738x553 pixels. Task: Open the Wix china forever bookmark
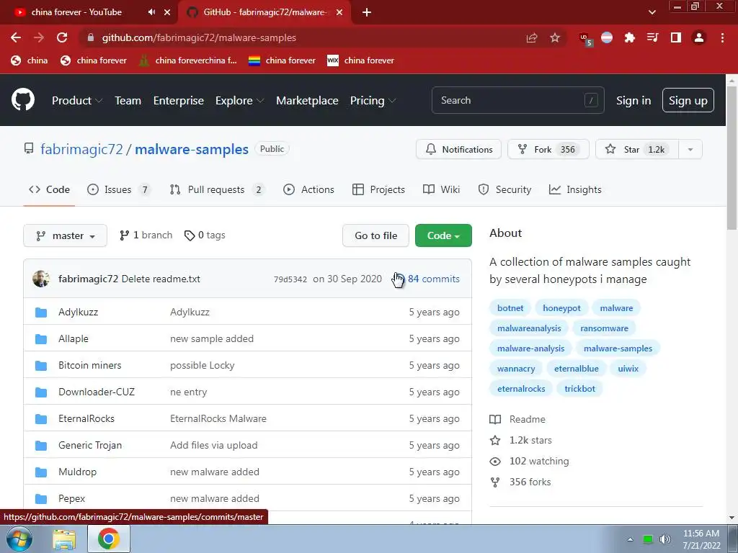[x=360, y=60]
